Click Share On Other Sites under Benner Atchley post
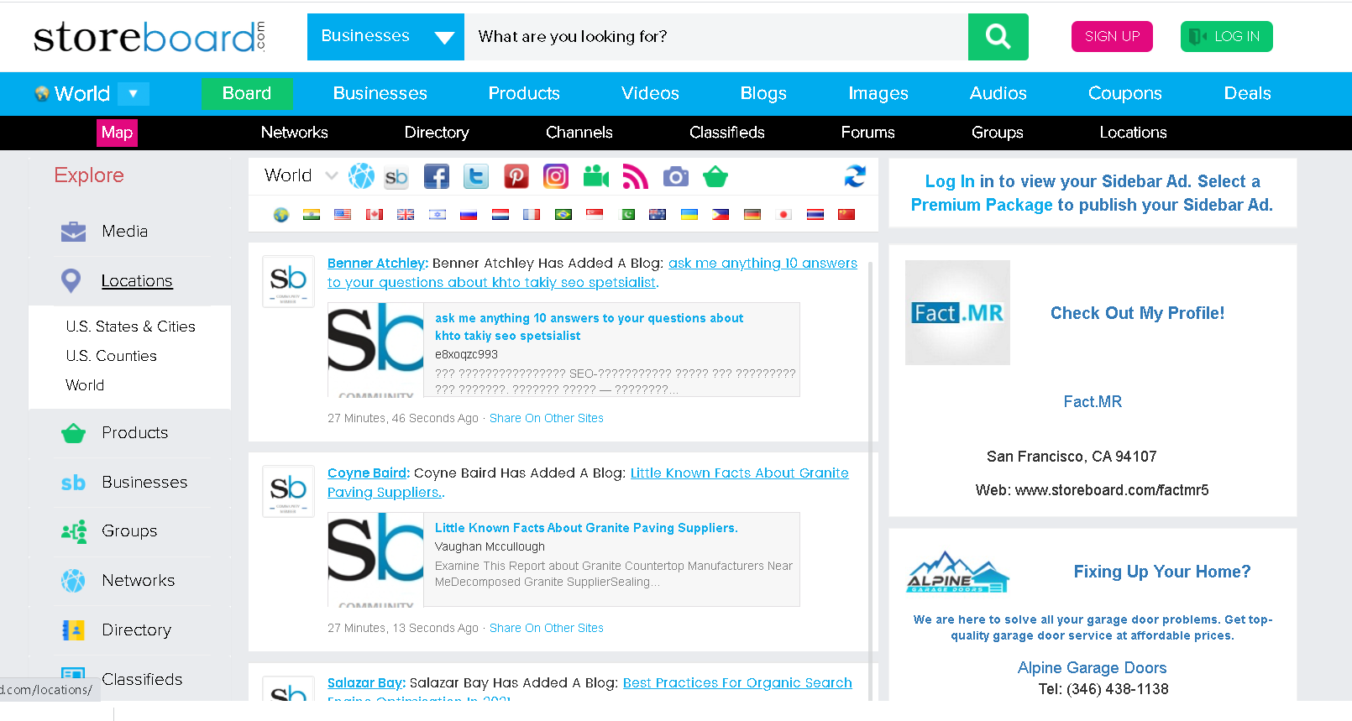1352x721 pixels. 547,418
